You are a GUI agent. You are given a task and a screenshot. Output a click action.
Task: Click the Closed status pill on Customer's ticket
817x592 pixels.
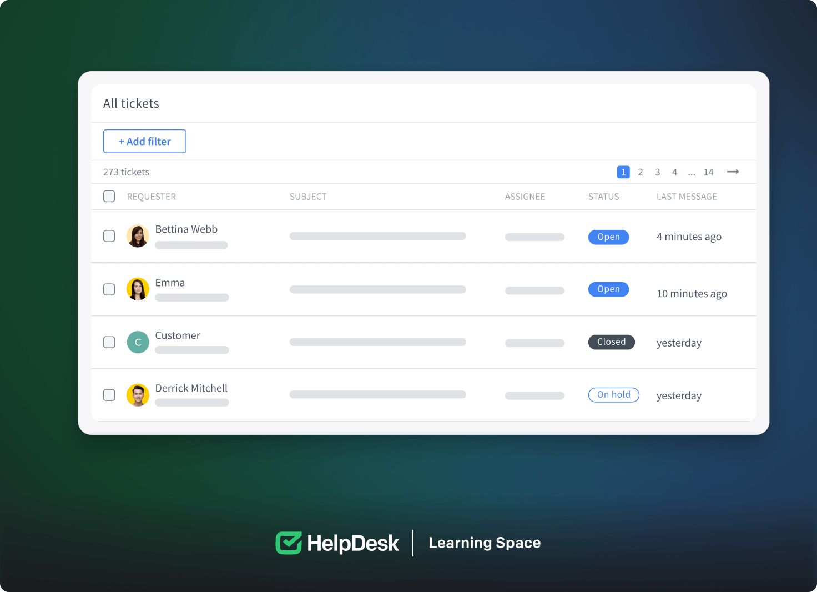(611, 342)
